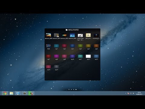The image size is (145, 109).
Task: Select the red wp7 wallpaper
Action: 48,56
